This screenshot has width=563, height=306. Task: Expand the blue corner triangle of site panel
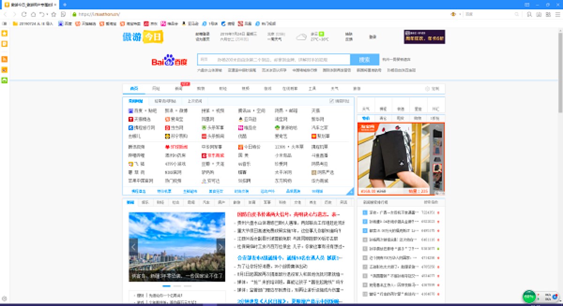pyautogui.click(x=350, y=192)
